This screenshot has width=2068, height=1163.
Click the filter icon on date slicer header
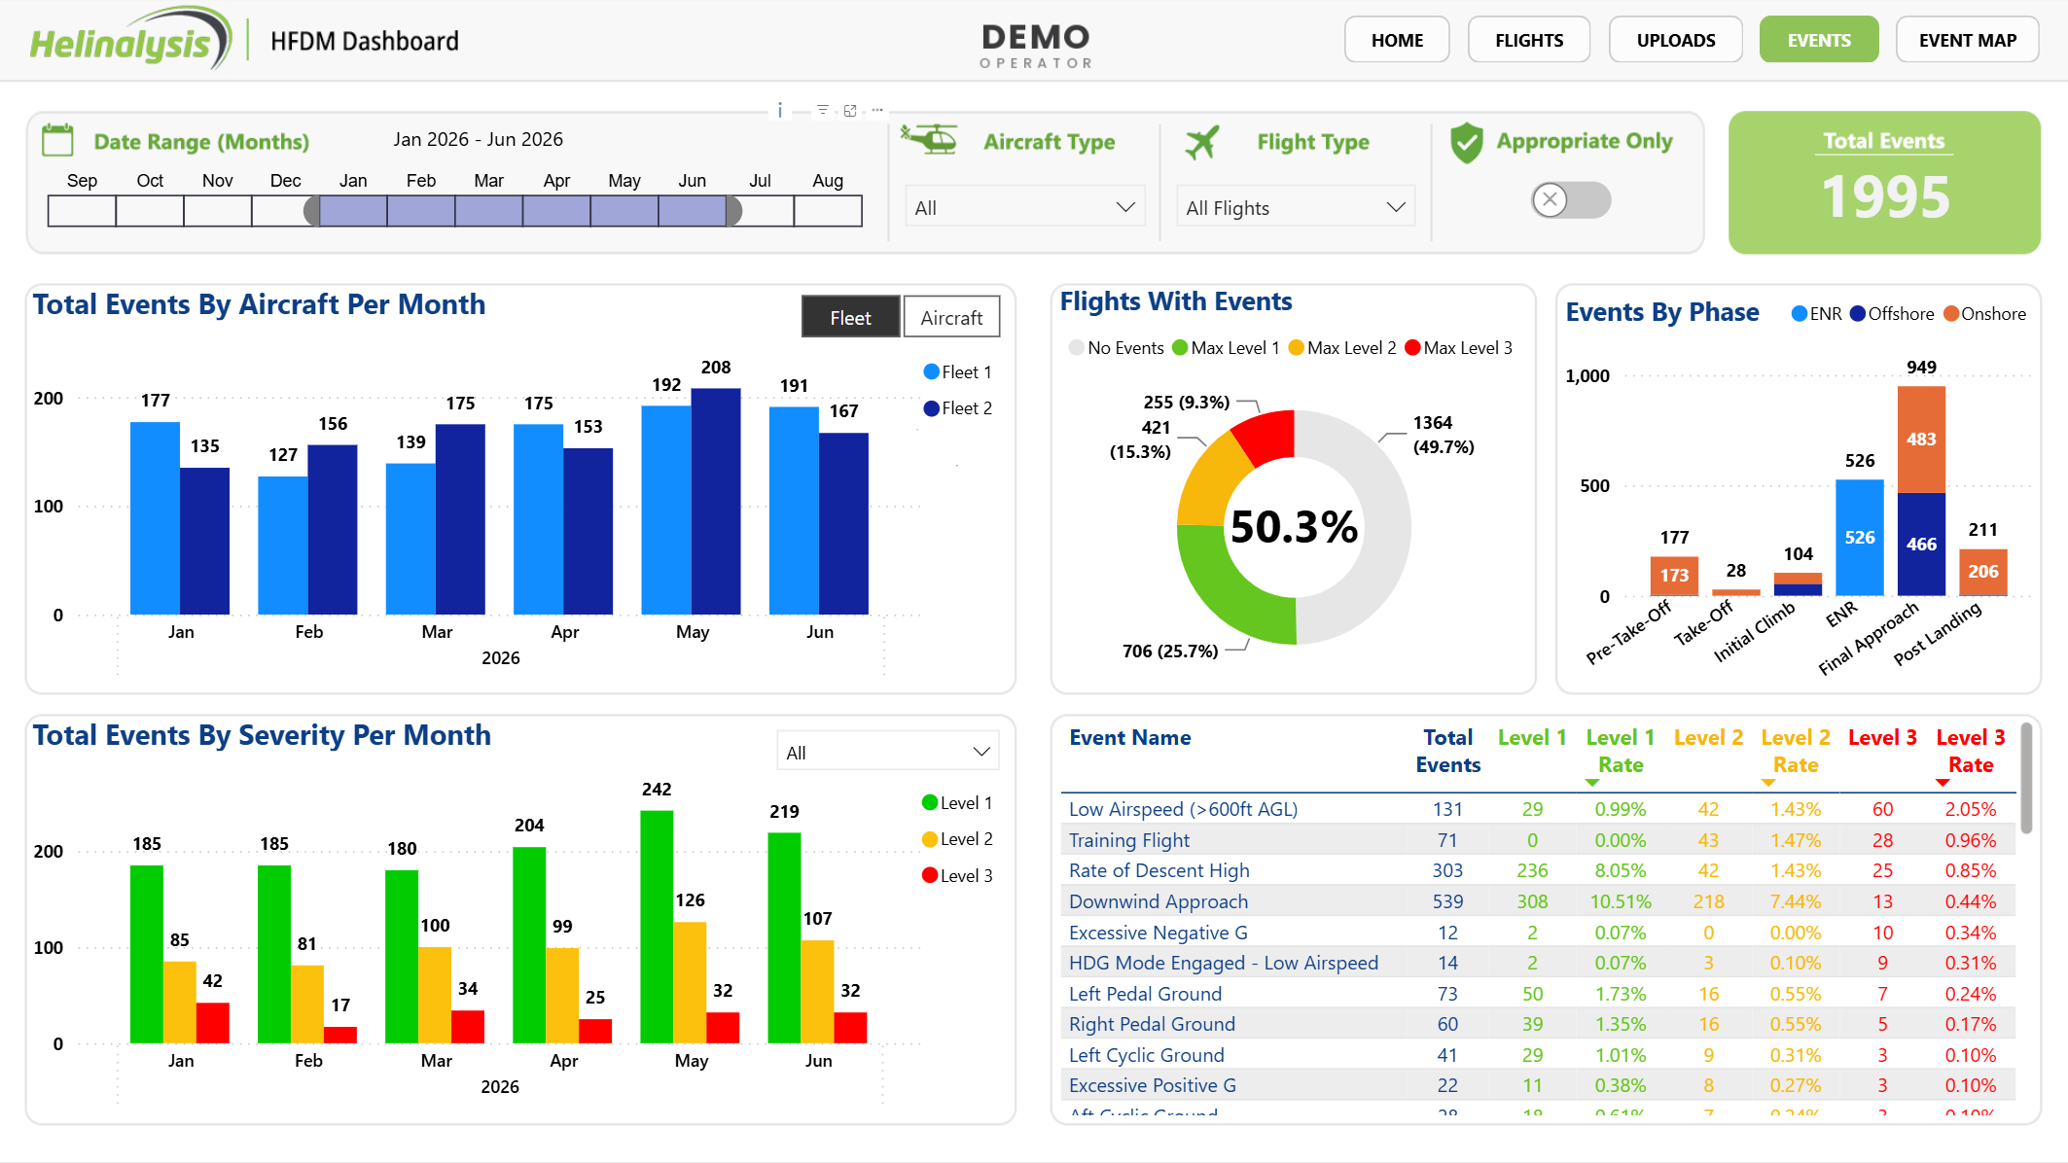click(x=823, y=110)
